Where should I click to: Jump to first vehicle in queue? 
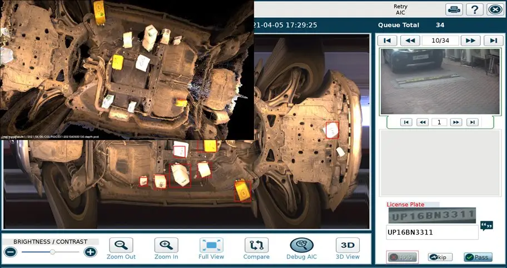click(x=387, y=41)
